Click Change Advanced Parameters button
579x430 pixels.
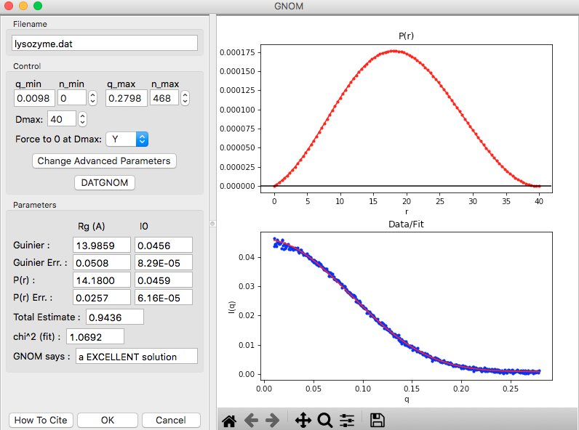click(104, 161)
